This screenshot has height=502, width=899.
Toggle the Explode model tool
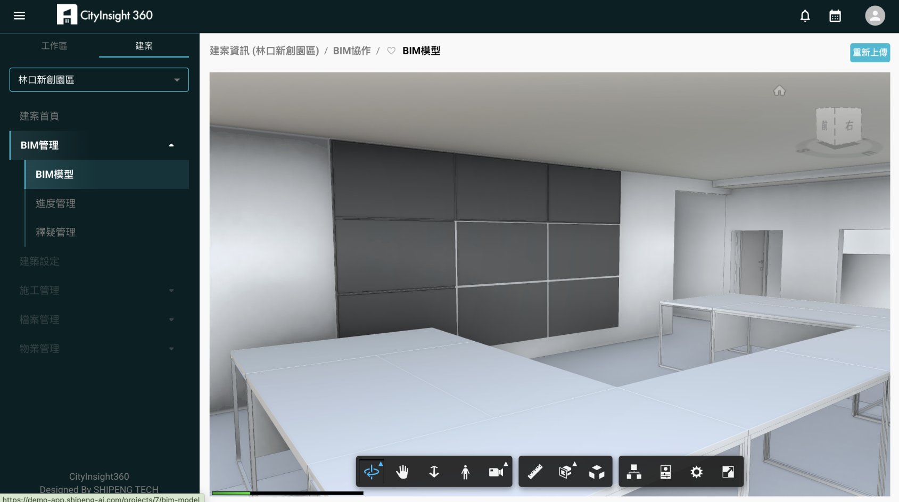click(597, 472)
